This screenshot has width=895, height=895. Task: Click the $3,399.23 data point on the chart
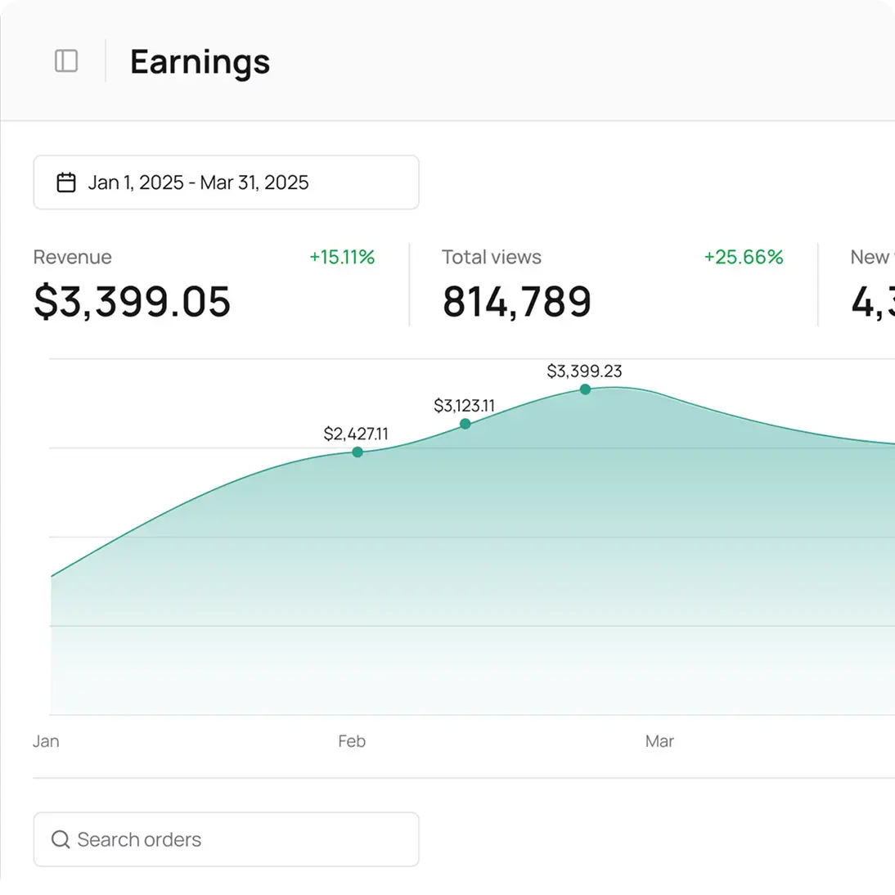(x=585, y=389)
